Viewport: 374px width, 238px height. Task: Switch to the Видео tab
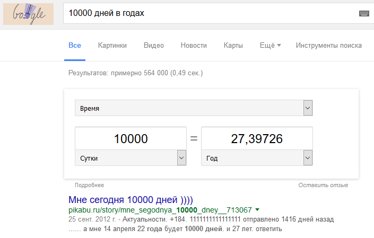pyautogui.click(x=154, y=45)
